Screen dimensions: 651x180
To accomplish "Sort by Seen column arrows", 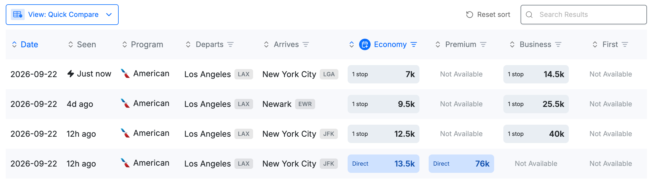I will 71,44.
